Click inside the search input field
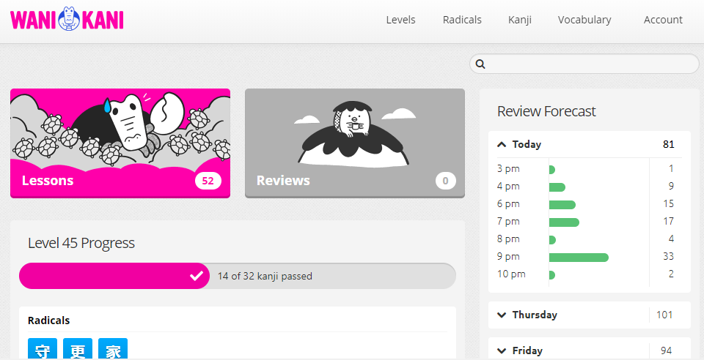 point(584,64)
